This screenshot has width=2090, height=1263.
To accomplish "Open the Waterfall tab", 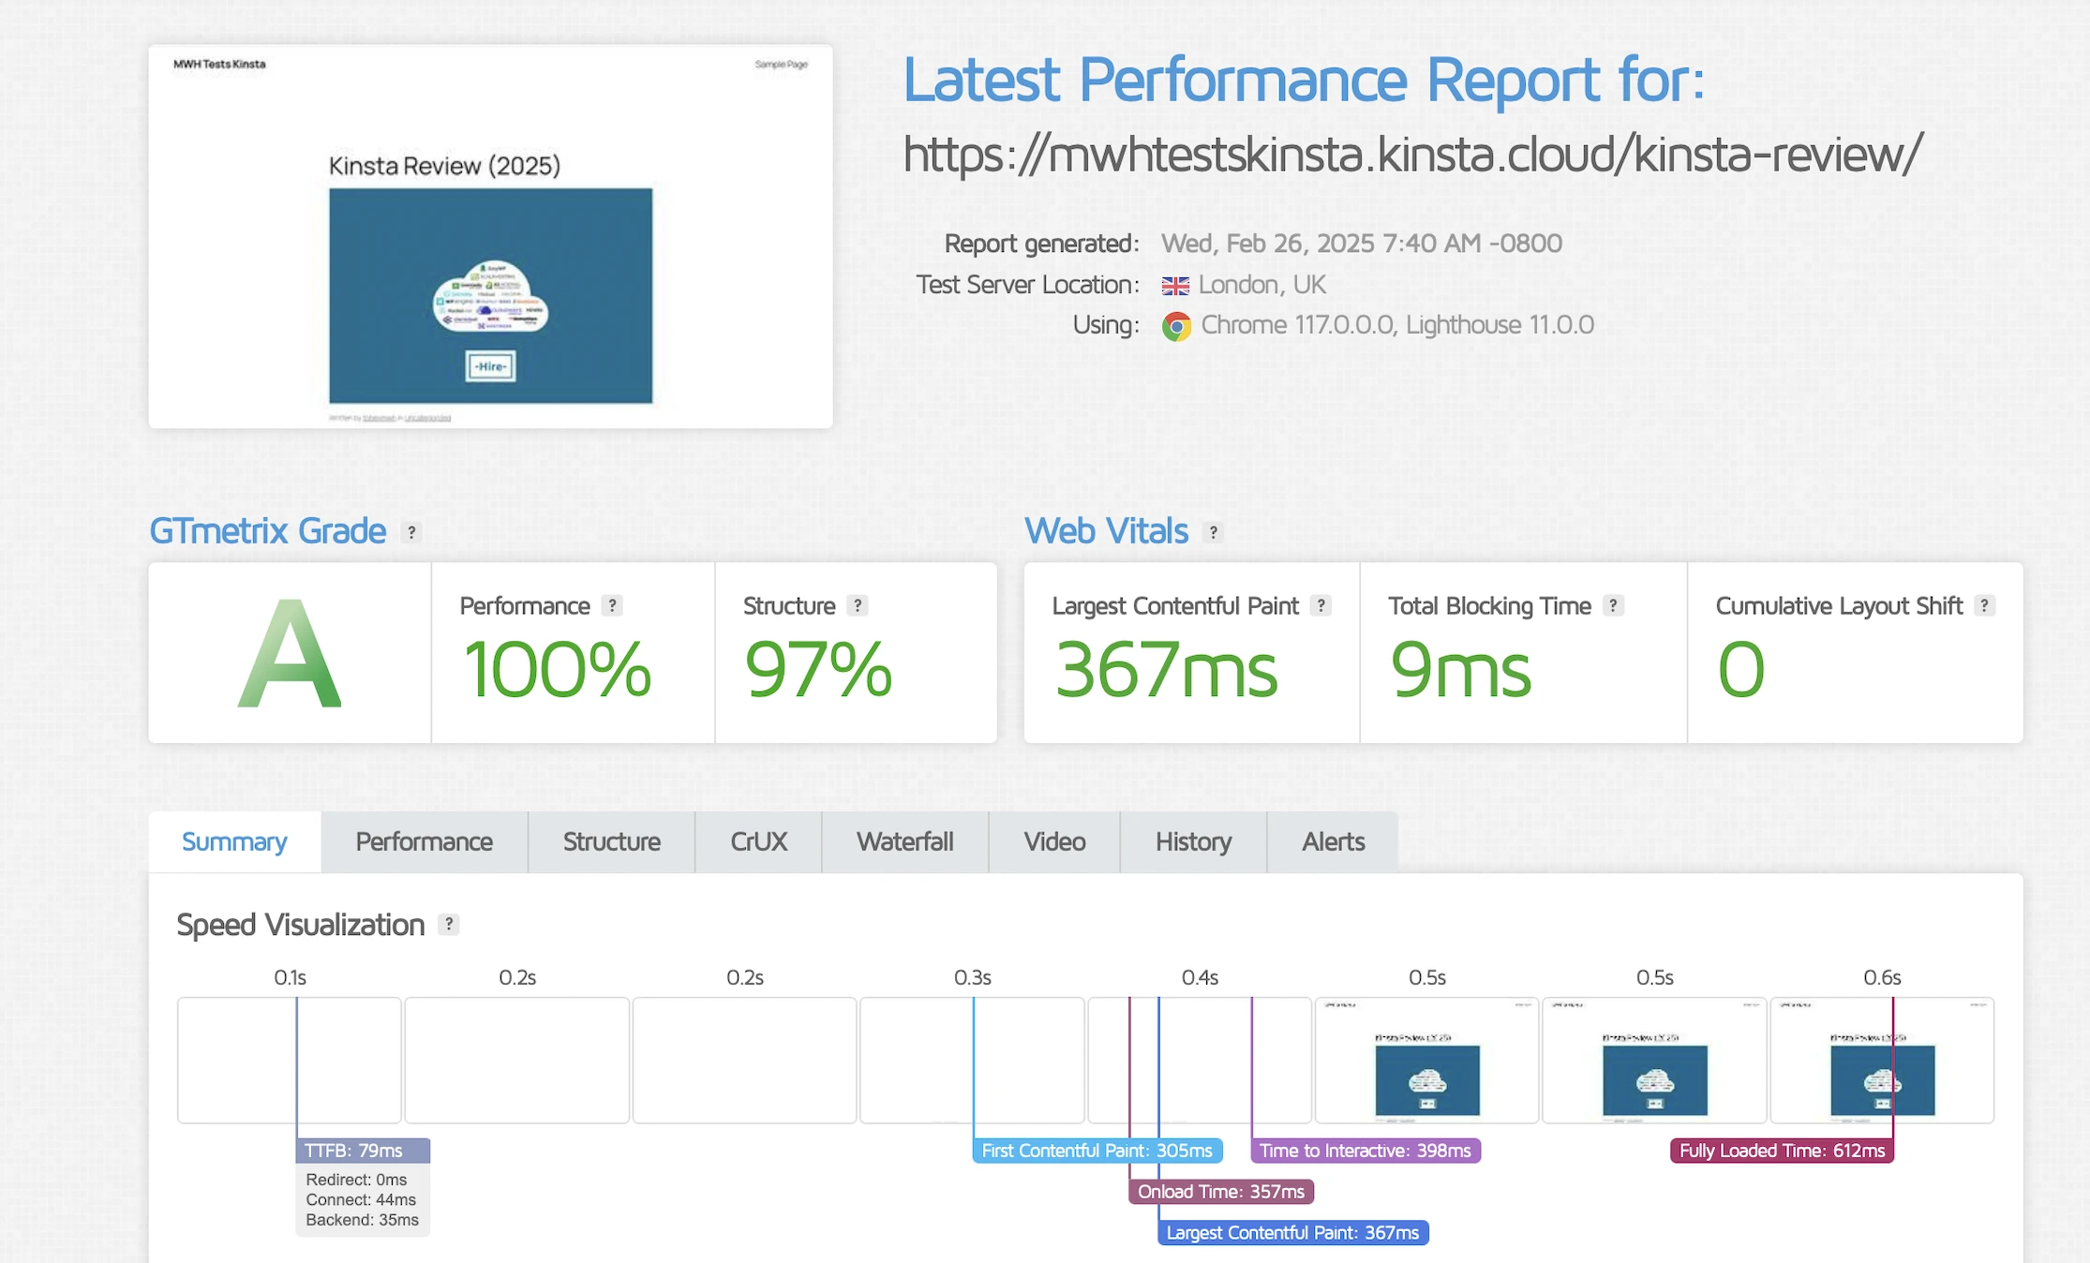I will (x=904, y=842).
